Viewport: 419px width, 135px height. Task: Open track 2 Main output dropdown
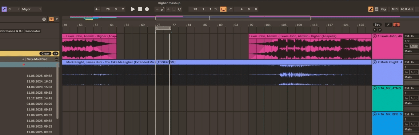[x=411, y=77]
